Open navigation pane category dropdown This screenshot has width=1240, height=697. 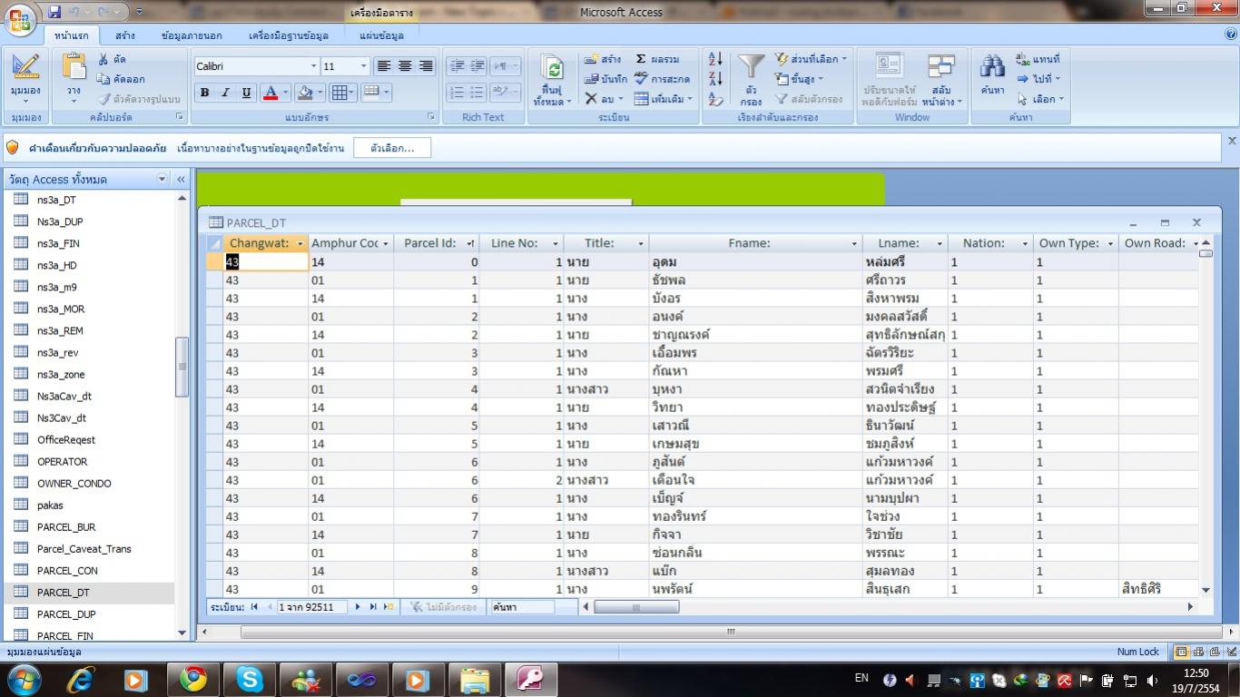click(x=162, y=179)
